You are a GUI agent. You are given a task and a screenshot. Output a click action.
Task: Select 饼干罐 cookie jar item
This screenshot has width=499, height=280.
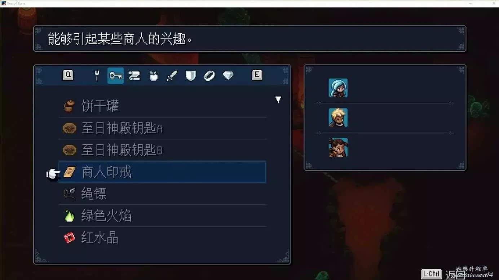[x=162, y=106]
